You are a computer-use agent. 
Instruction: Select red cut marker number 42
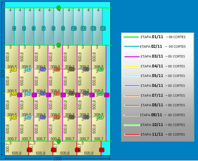tap(29, 150)
